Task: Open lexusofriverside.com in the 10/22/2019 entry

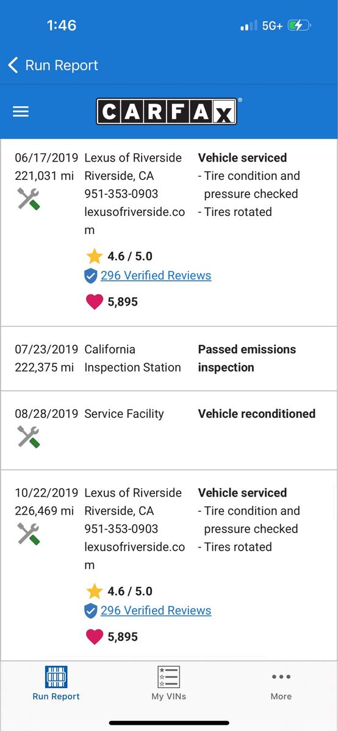Action: click(x=135, y=556)
